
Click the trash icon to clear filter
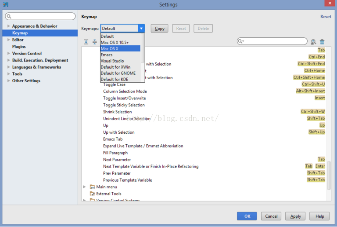(322, 42)
